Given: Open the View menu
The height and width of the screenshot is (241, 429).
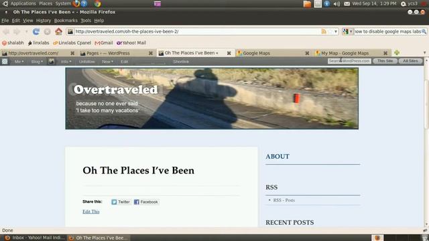Looking at the screenshot, I should 28,21.
